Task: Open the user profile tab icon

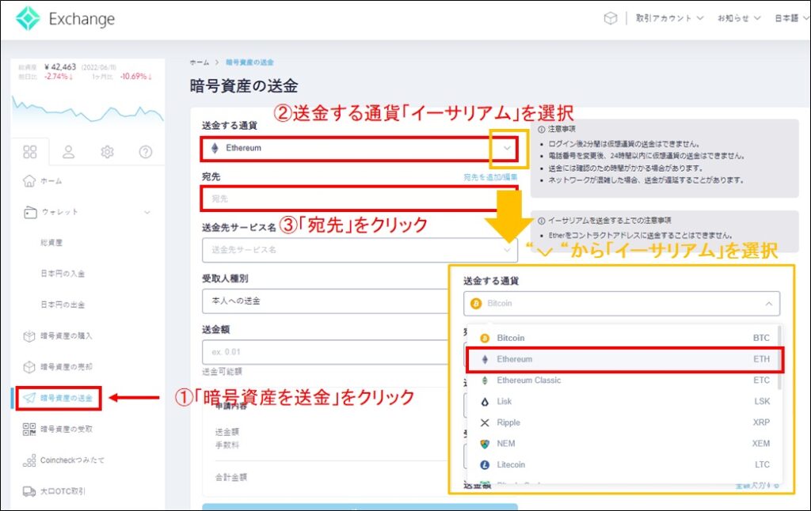Action: click(68, 152)
